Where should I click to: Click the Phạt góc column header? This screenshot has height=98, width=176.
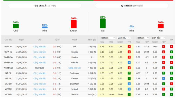point(92,40)
